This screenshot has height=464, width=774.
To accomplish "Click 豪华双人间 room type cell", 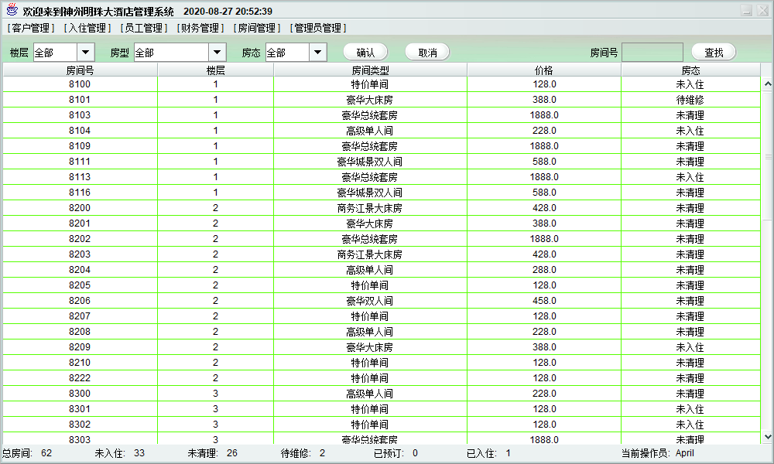I will [370, 300].
